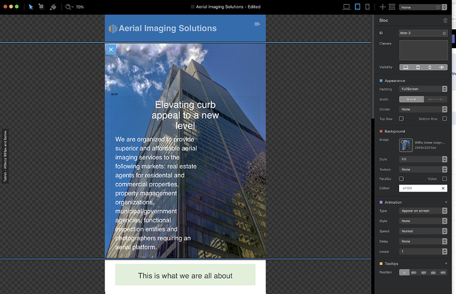This screenshot has height=294, width=456.
Task: Switch to mobile phone viewport preview
Action: (368, 7)
